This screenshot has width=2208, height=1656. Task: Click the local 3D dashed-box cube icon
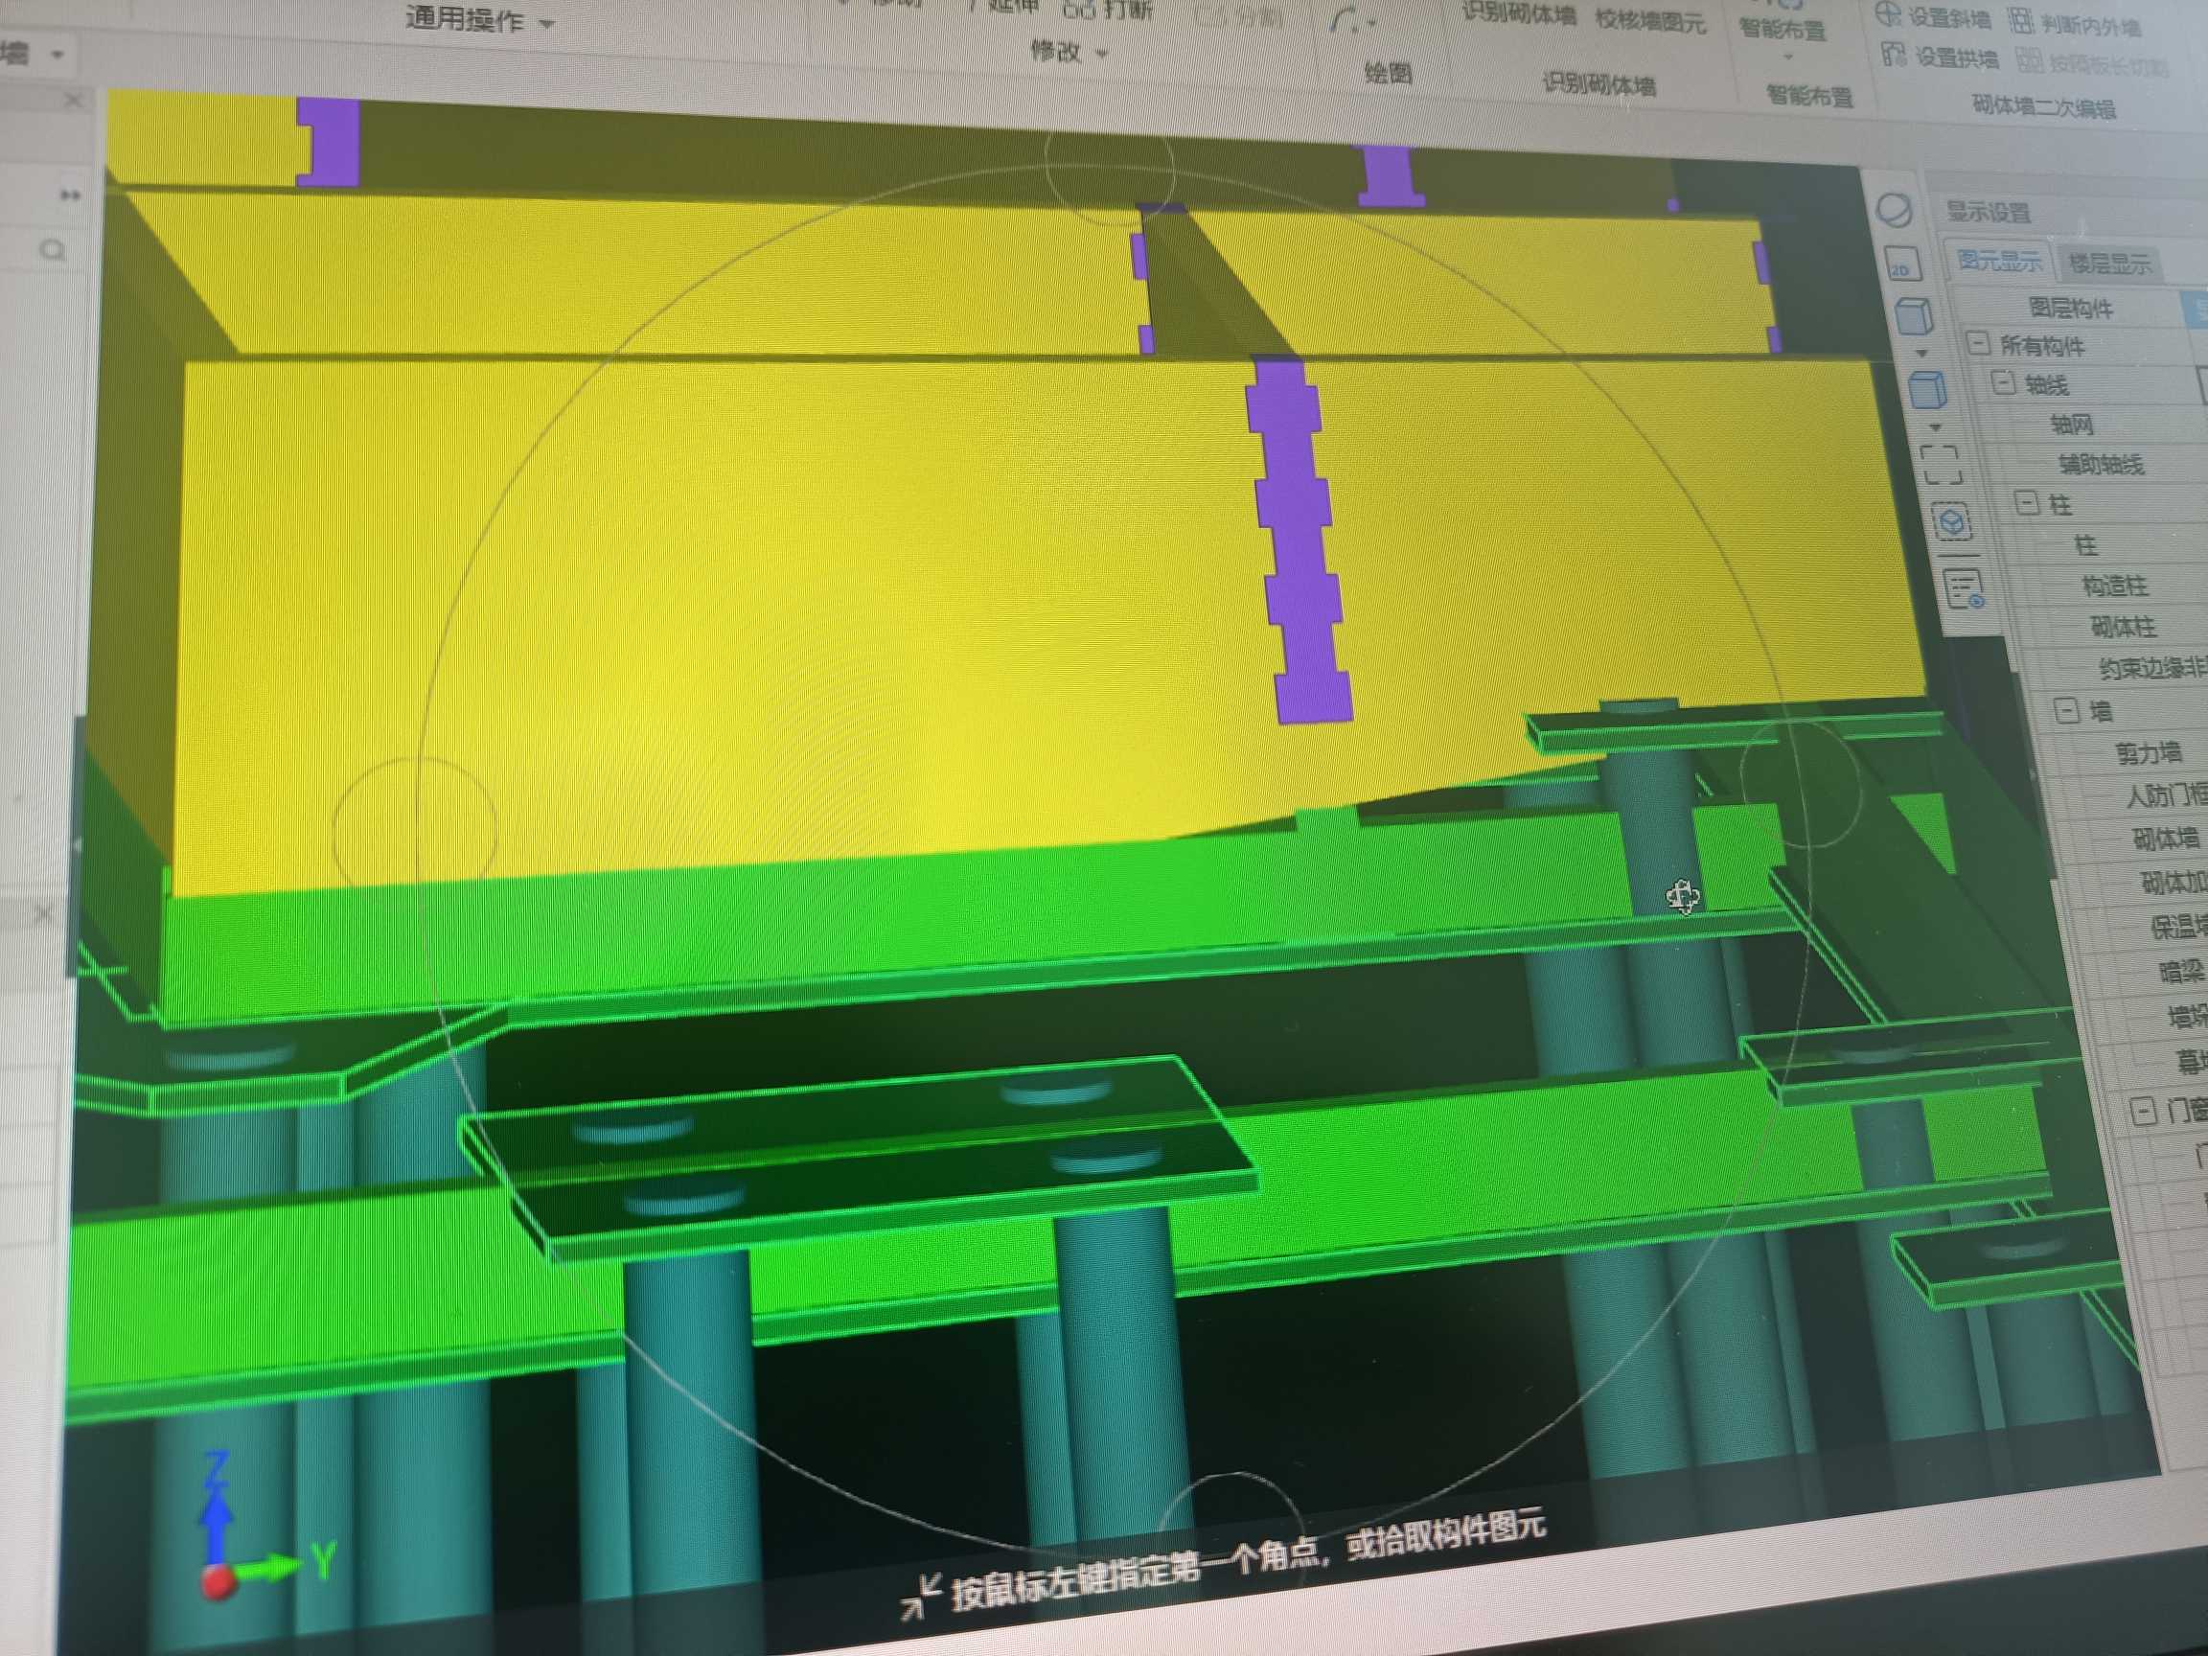(x=1951, y=521)
